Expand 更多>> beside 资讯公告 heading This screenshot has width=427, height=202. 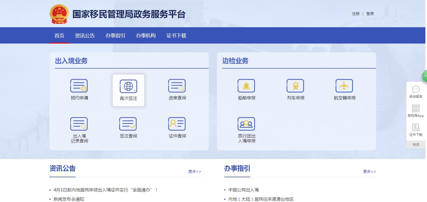pos(195,172)
